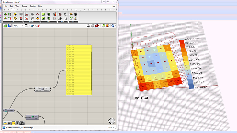The image size is (237, 133).
Task: Pick the Characters icon in Text panel
Action: click(60, 14)
